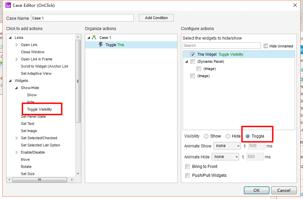This screenshot has height=199, width=303.
Task: Add the Show action
Action: [32, 95]
